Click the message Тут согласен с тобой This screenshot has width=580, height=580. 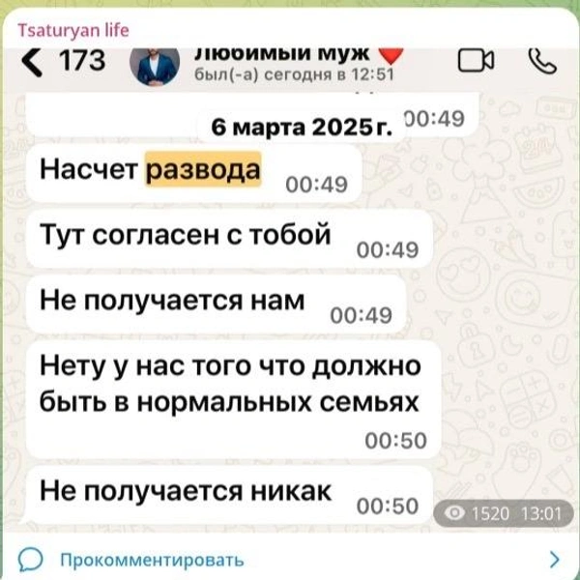coord(229,239)
